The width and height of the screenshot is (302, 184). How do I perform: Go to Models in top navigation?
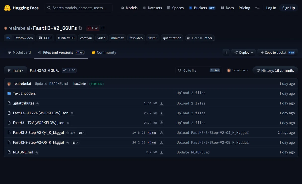129,8
